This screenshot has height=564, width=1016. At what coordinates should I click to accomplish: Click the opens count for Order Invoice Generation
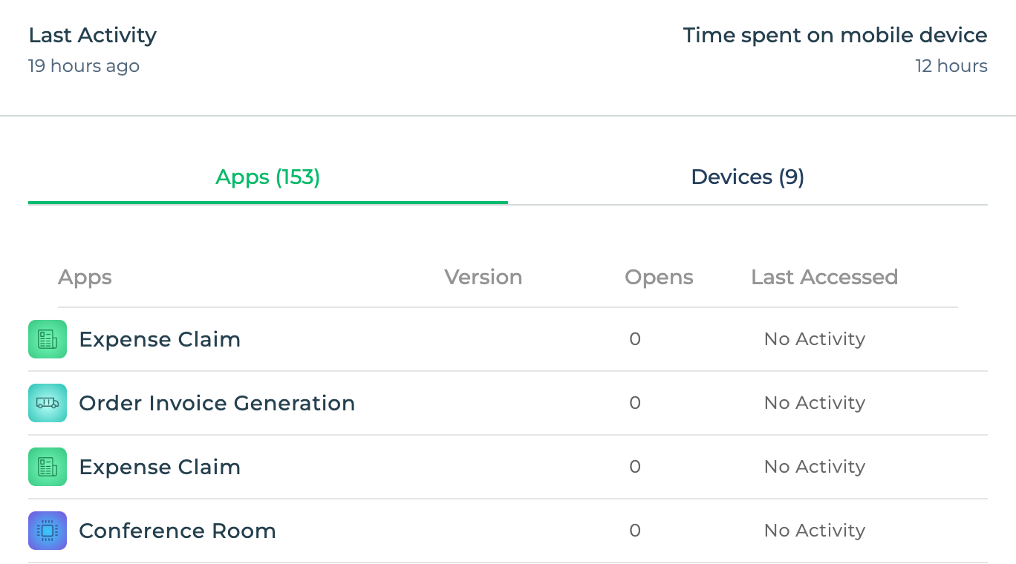[x=635, y=403]
